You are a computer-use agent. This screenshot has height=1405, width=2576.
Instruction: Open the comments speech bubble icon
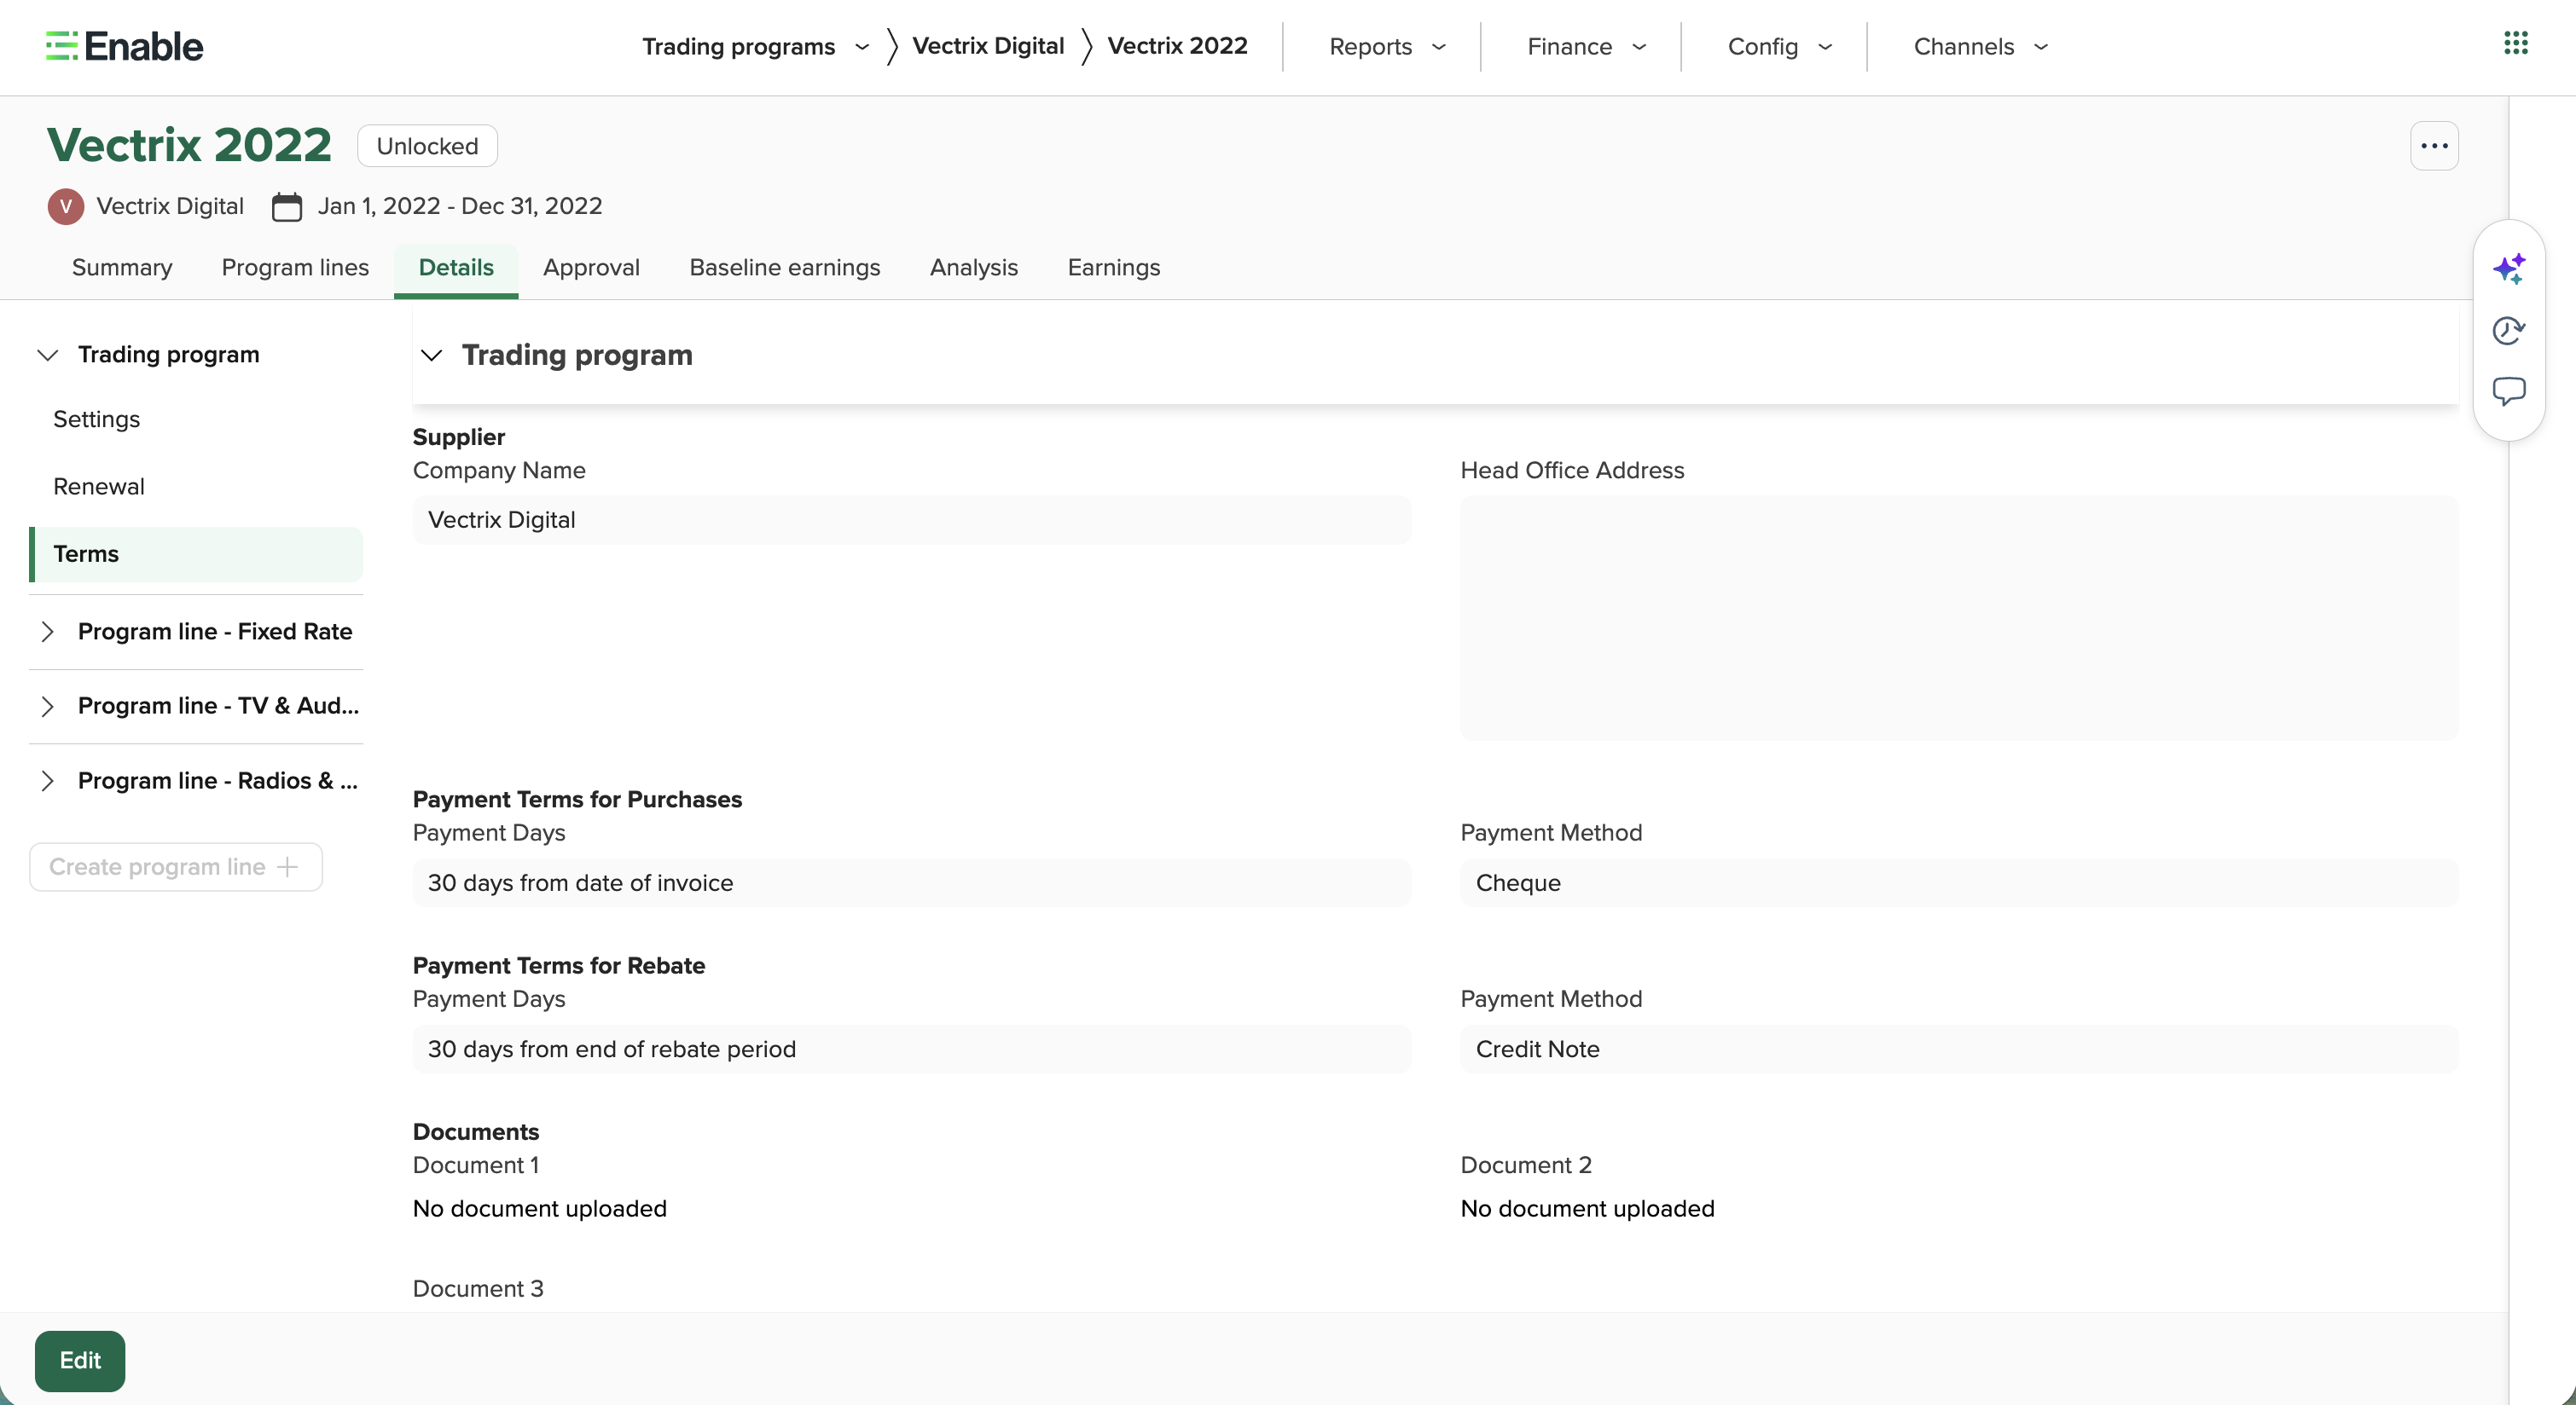(2509, 390)
